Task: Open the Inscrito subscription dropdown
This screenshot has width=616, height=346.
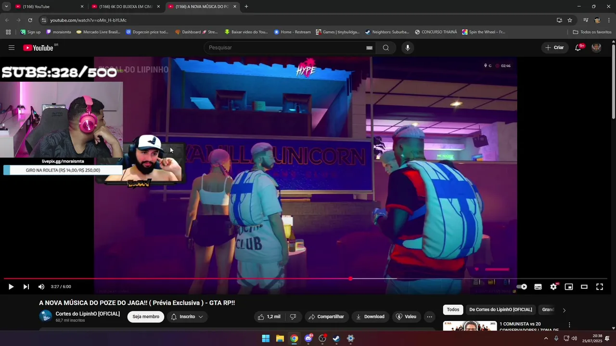Action: pyautogui.click(x=187, y=317)
